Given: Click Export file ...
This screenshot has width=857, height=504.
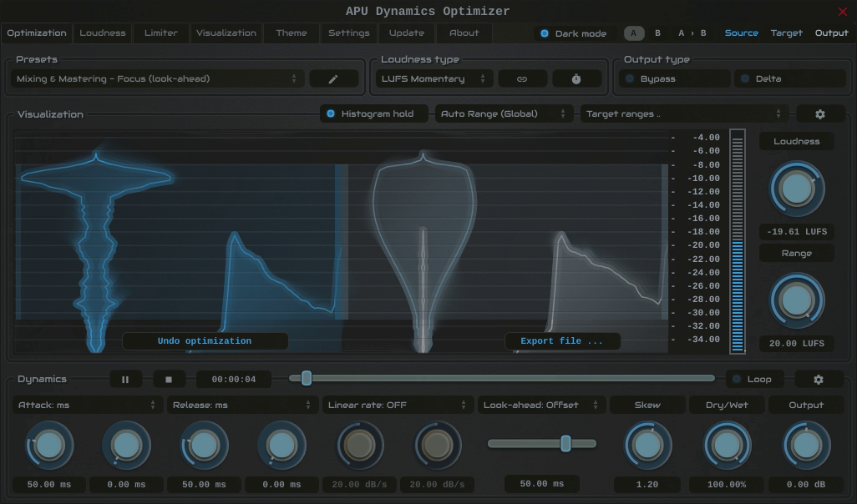Looking at the screenshot, I should coord(562,340).
